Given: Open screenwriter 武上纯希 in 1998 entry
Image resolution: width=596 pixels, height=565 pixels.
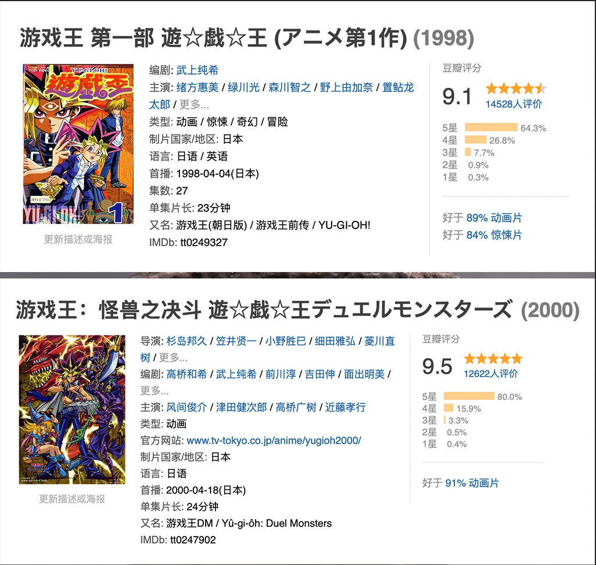Looking at the screenshot, I should click(x=198, y=70).
